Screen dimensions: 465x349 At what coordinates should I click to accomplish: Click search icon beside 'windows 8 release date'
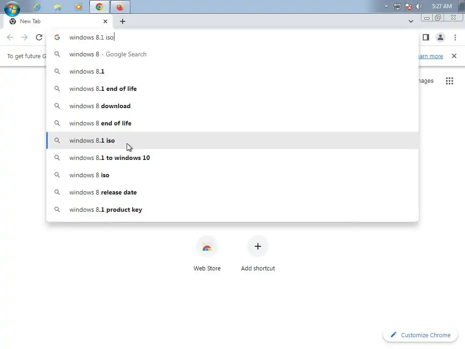pyautogui.click(x=57, y=192)
